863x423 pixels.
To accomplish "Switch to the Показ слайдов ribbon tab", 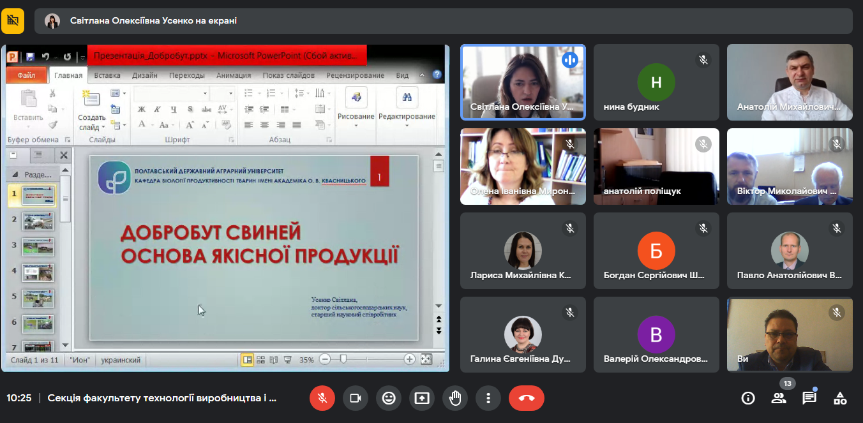I will click(x=289, y=75).
